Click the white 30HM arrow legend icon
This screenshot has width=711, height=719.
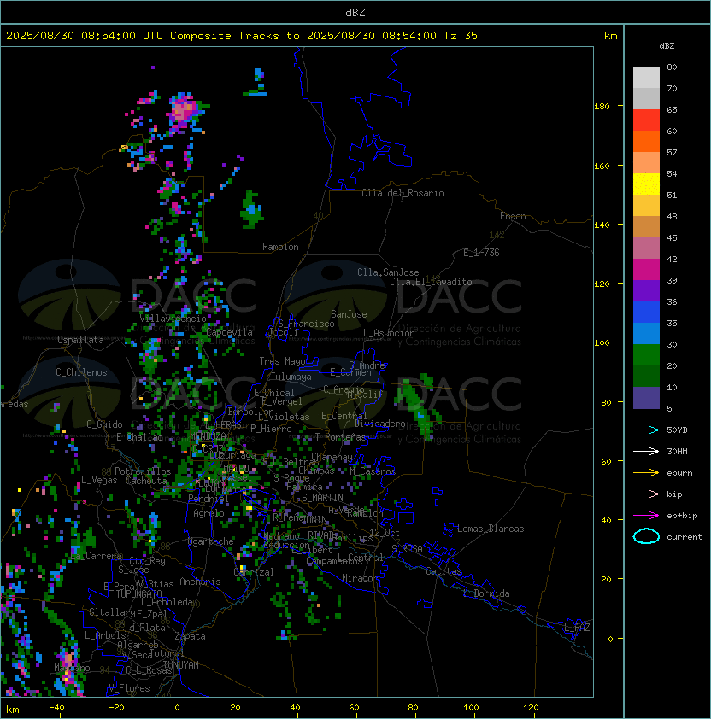coord(646,451)
